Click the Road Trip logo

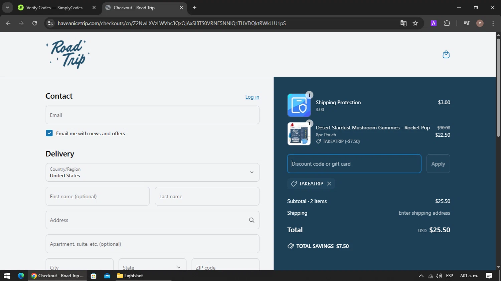tap(68, 54)
